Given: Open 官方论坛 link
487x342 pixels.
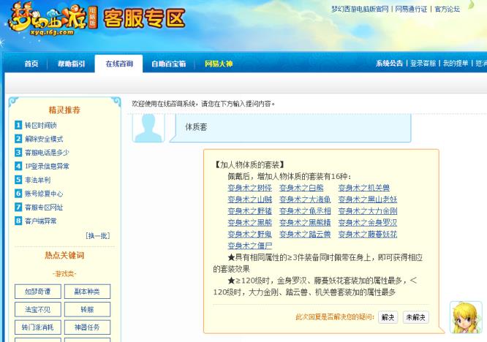Looking at the screenshot, I should (448, 9).
